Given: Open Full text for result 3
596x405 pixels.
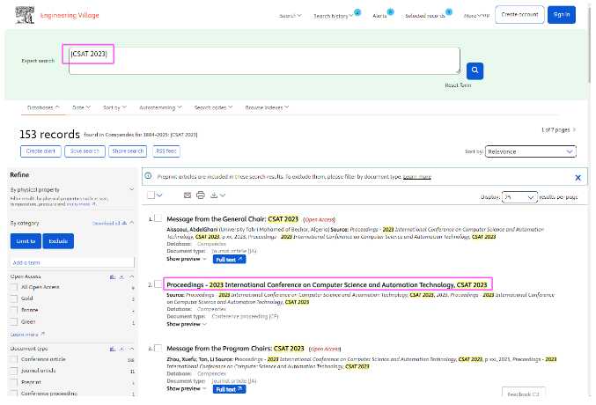Looking at the screenshot, I should pos(229,389).
